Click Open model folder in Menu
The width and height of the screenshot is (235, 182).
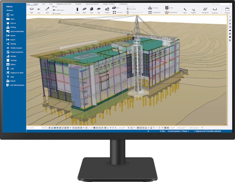(x=15, y=31)
